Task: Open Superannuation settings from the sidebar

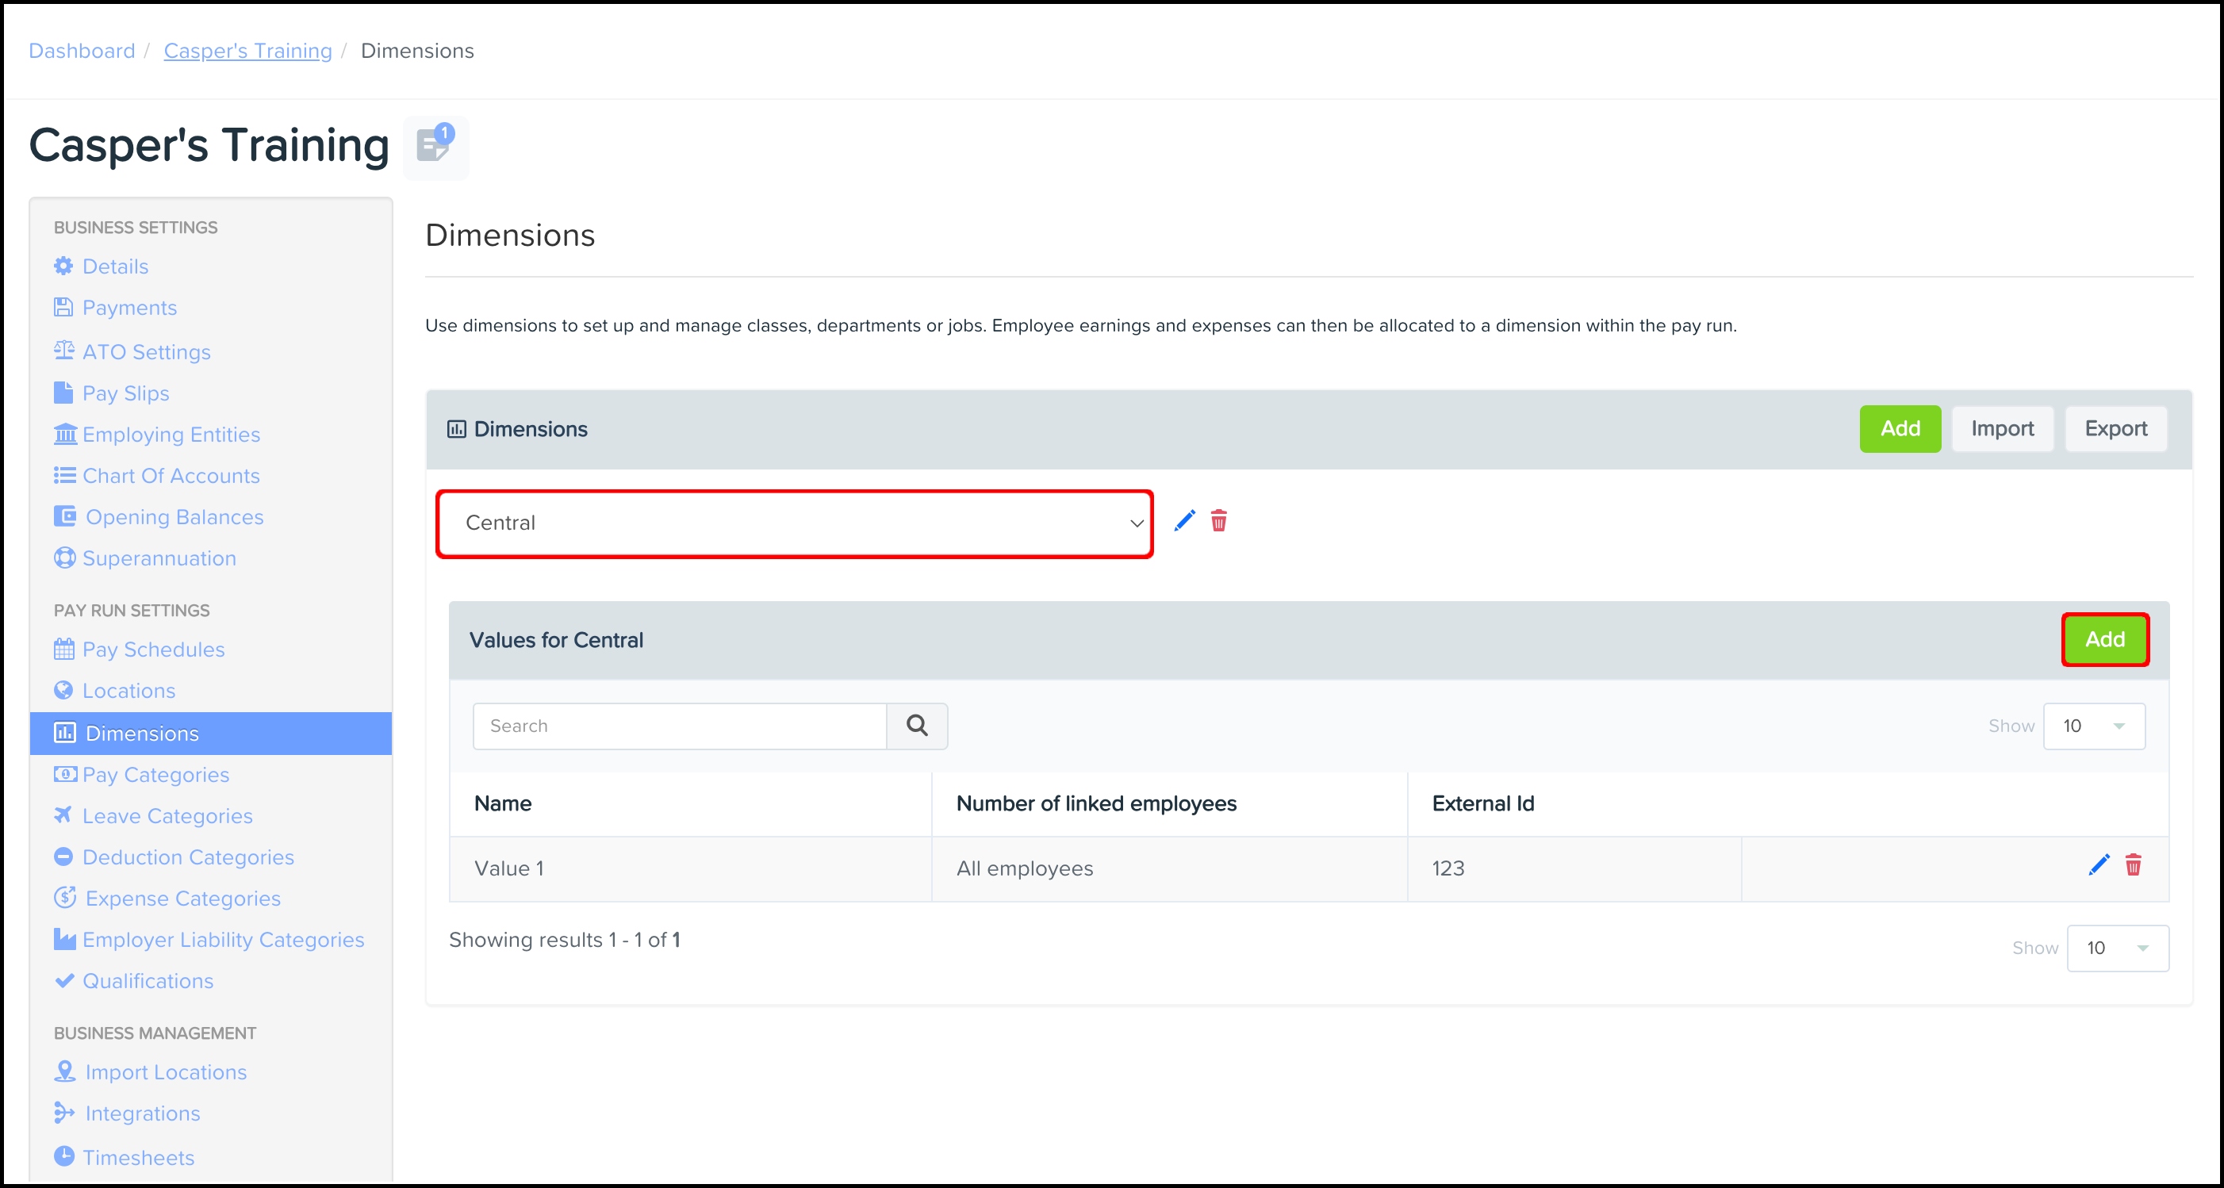Action: (x=159, y=558)
